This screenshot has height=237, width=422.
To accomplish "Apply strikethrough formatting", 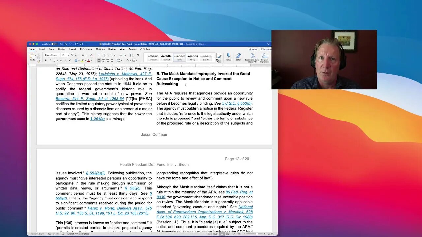I will pos(61,61).
